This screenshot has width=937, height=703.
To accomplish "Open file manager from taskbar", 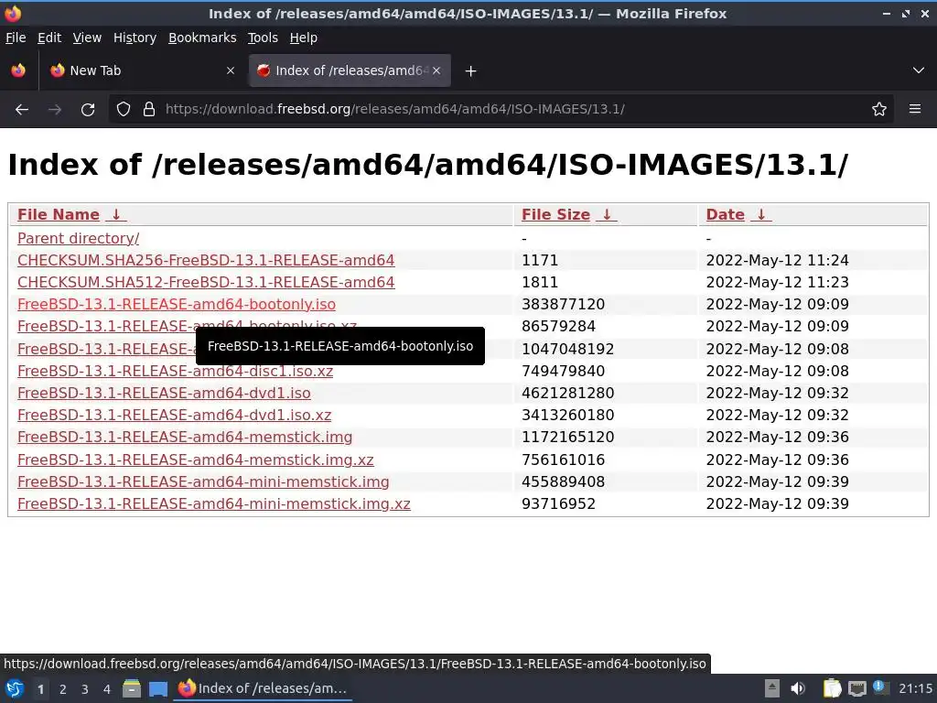I will (x=132, y=689).
